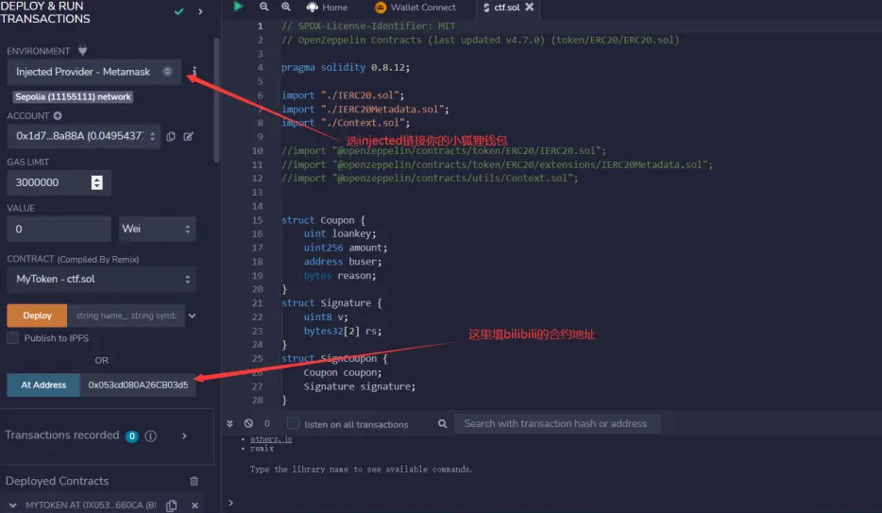
Task: Click code line 4 pragma solidity 0.8.12
Action: (346, 67)
